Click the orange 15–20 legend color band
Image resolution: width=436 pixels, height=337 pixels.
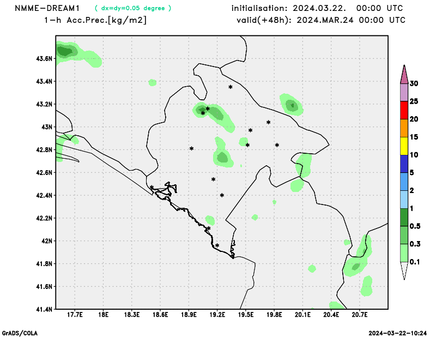coord(404,128)
